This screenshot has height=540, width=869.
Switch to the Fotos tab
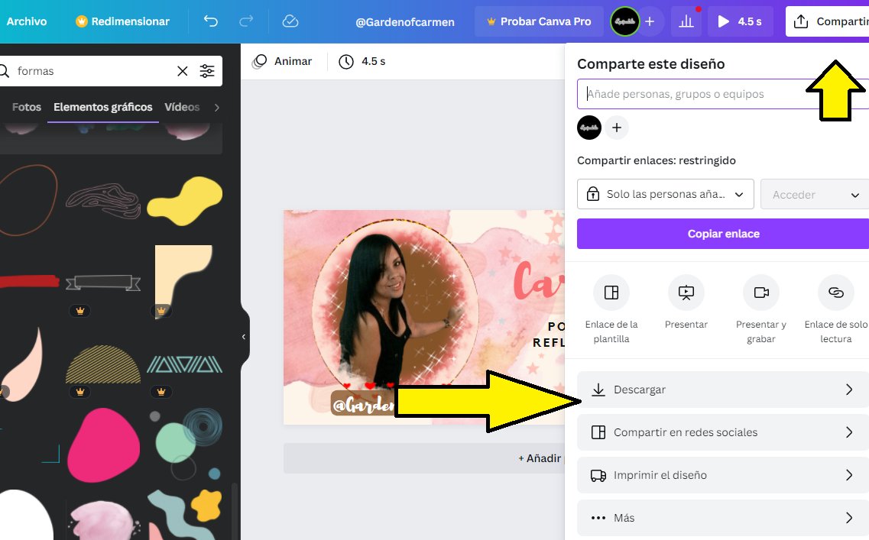click(x=27, y=107)
